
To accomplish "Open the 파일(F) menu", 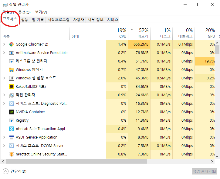I will [8, 12].
